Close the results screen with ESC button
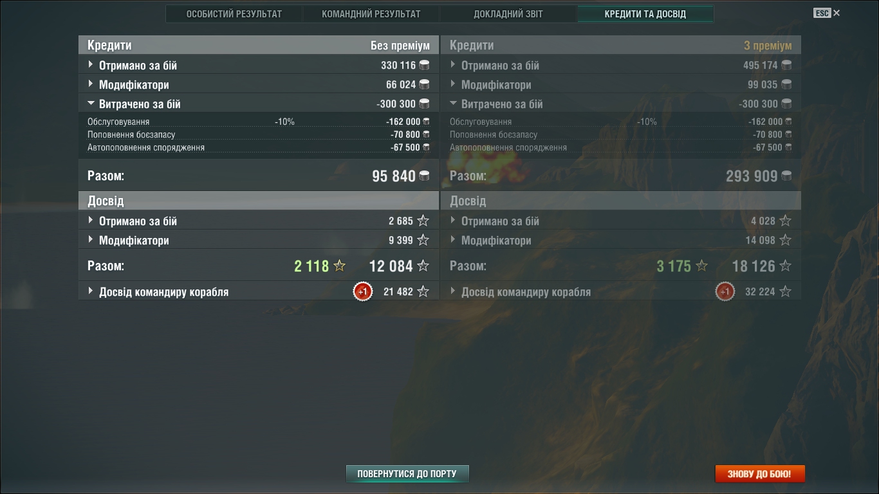The image size is (879, 494). (827, 13)
